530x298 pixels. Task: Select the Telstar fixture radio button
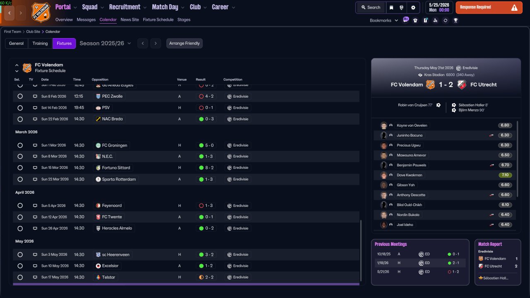coord(20,277)
